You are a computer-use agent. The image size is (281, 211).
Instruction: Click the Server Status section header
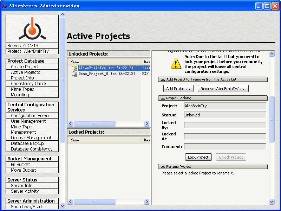pyautogui.click(x=32, y=180)
